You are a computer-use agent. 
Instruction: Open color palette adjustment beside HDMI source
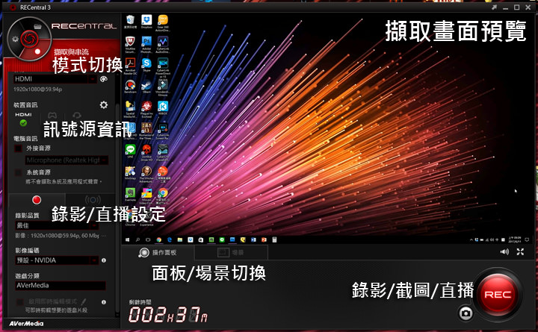click(x=103, y=79)
